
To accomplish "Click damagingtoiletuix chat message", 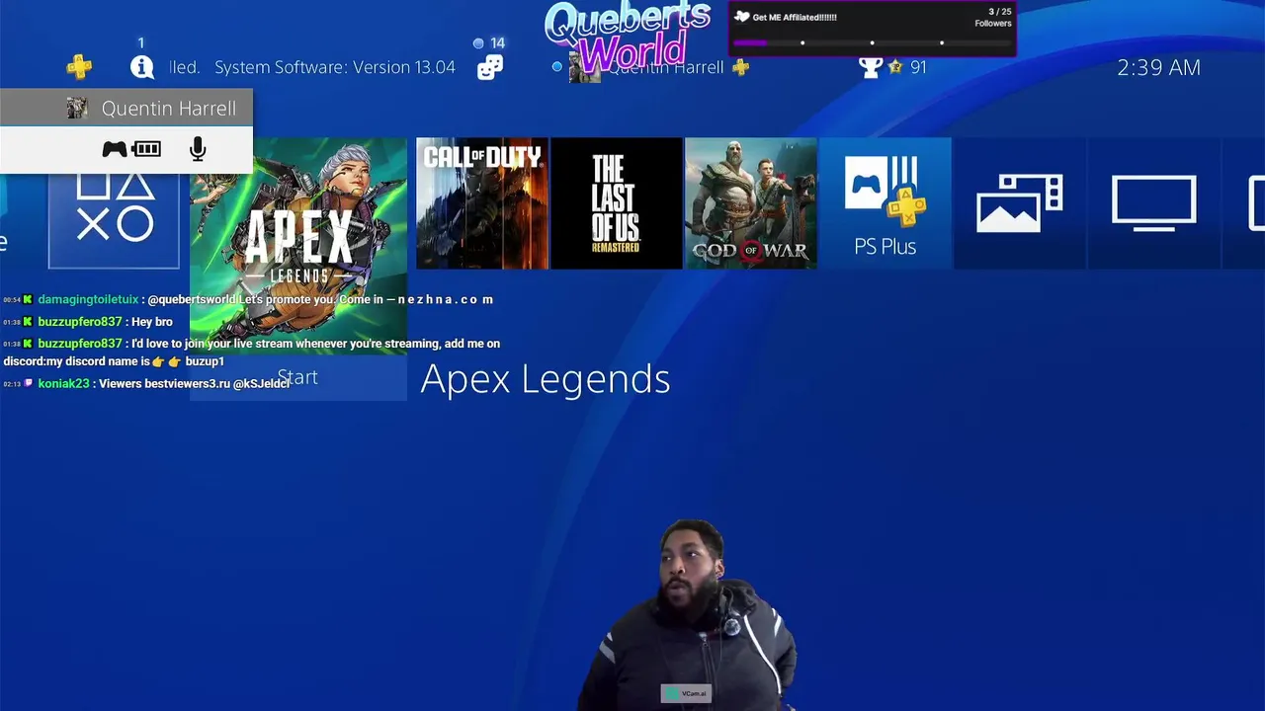I will [x=248, y=299].
